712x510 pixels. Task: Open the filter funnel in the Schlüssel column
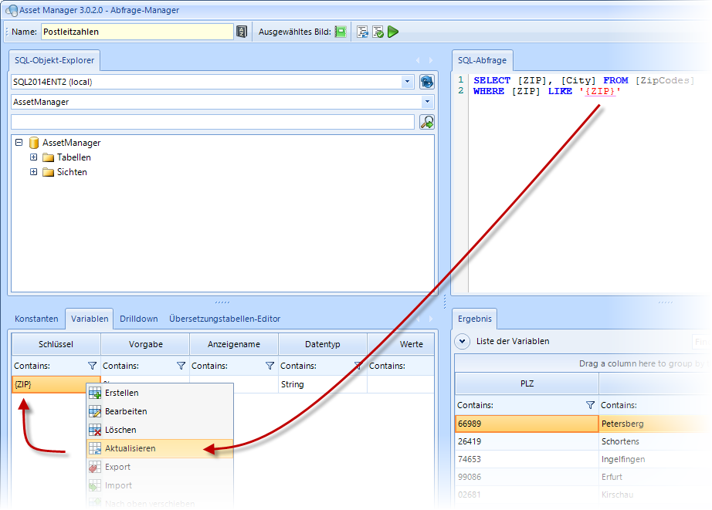[x=92, y=366]
